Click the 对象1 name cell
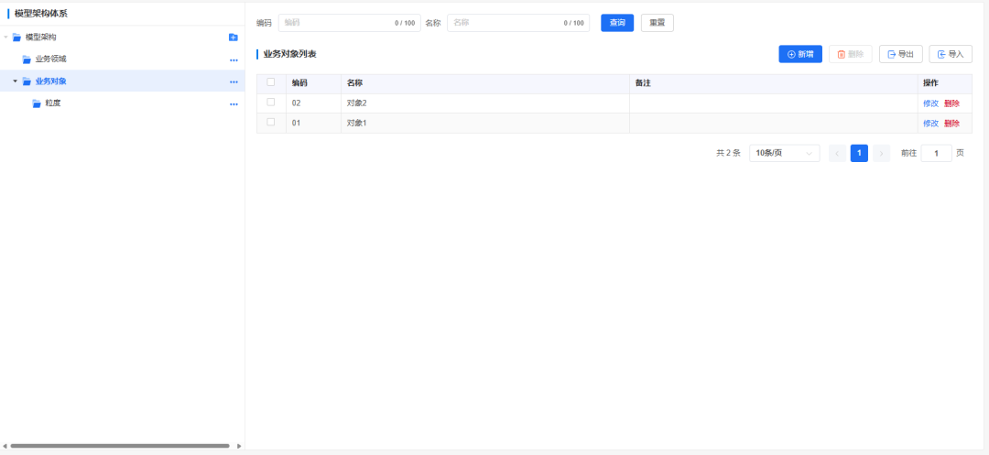Screen dimensions: 989x455 485,124
